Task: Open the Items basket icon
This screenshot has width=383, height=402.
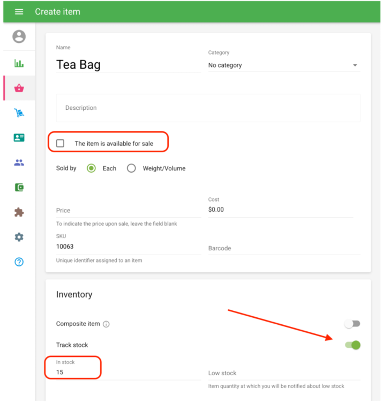Action: point(19,88)
